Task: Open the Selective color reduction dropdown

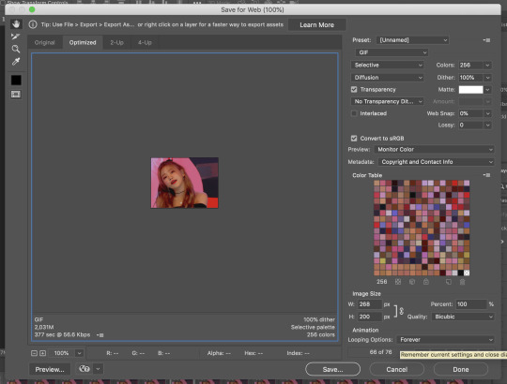Action: click(387, 66)
